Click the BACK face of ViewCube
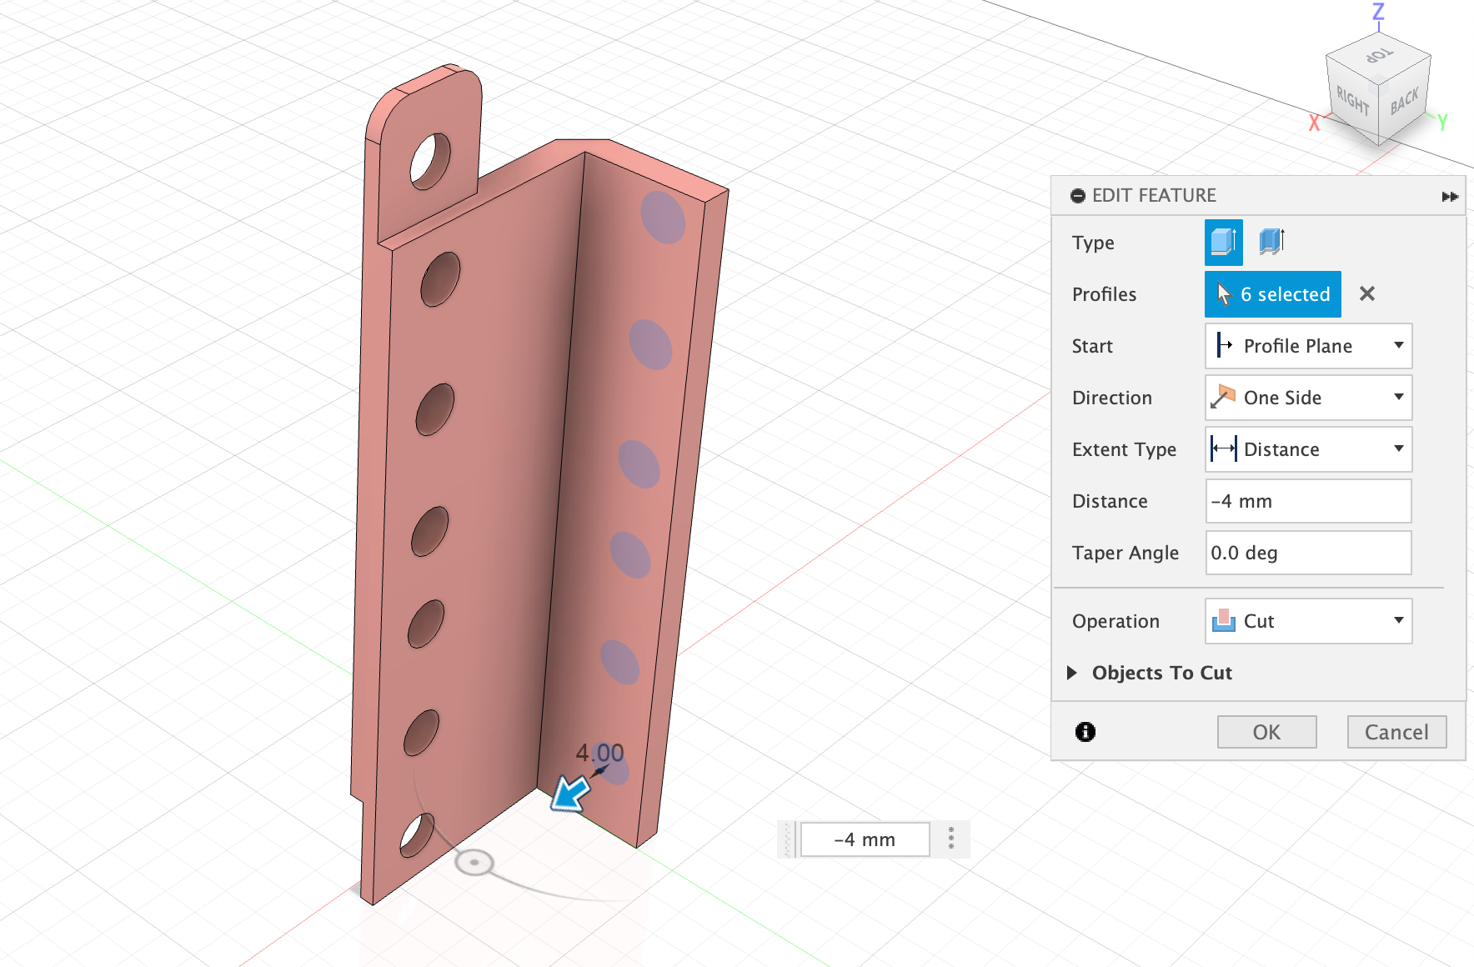 click(1404, 102)
